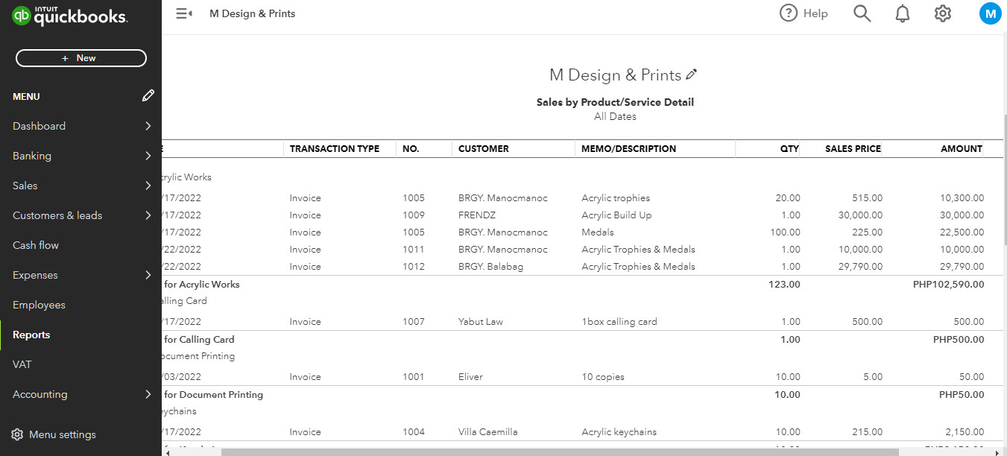Image resolution: width=1007 pixels, height=456 pixels.
Task: Expand the Dashboard submenu
Action: (x=148, y=126)
